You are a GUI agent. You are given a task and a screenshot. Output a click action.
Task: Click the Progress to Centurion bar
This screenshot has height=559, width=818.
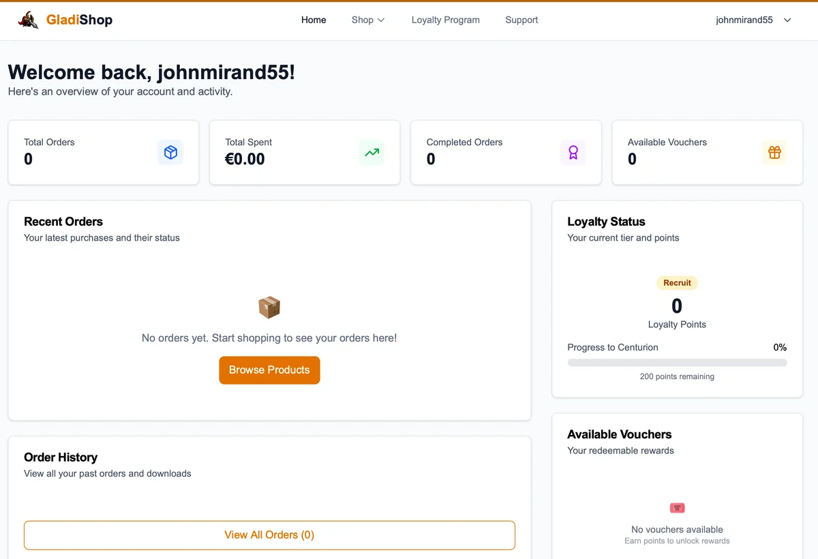[x=677, y=363]
